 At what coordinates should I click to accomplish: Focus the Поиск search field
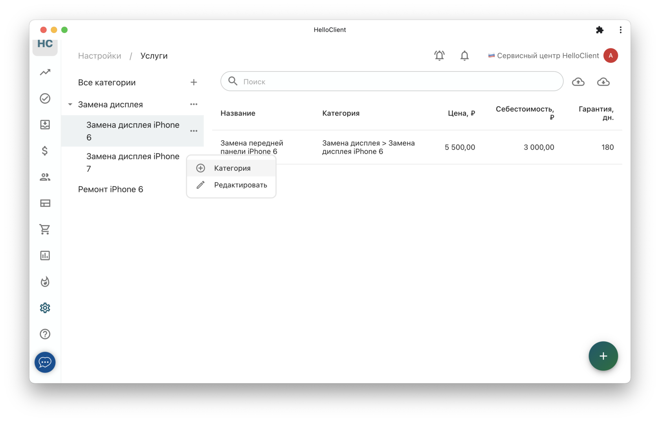point(392,81)
